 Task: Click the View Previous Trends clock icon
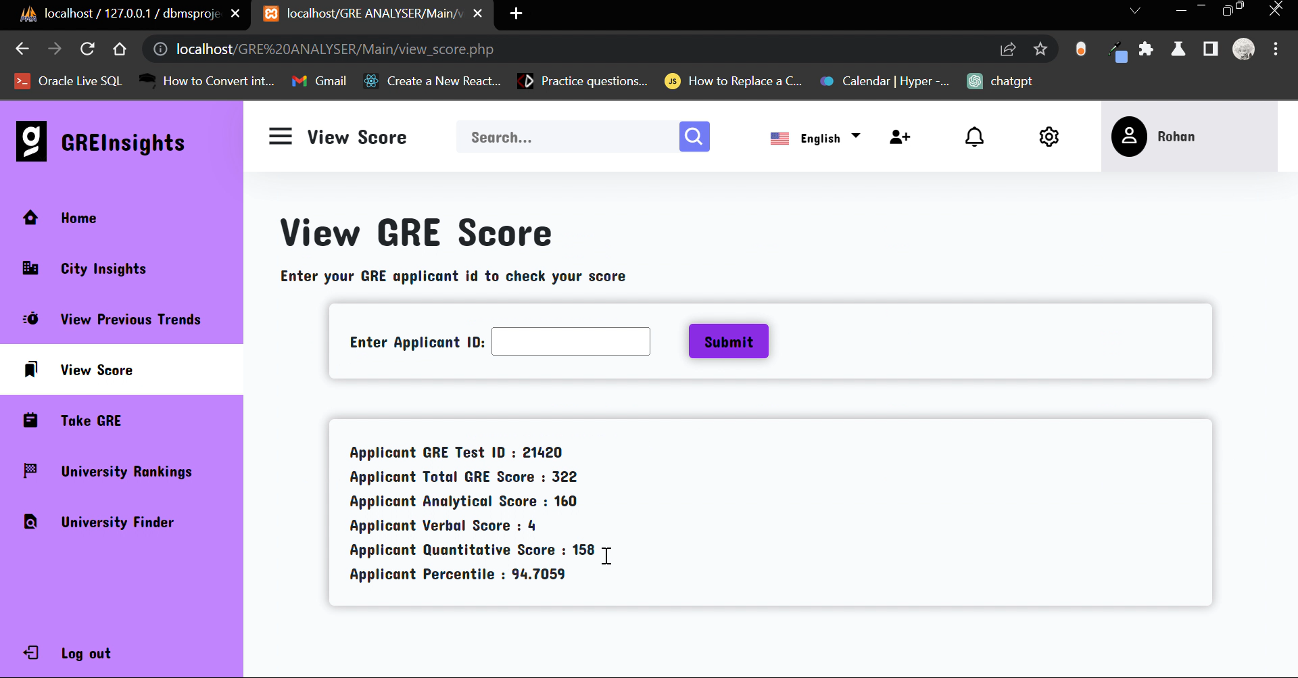(30, 319)
